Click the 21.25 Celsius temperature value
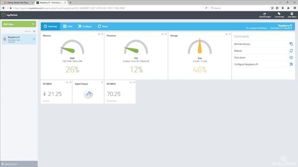This screenshot has width=298, height=167. 55,94
